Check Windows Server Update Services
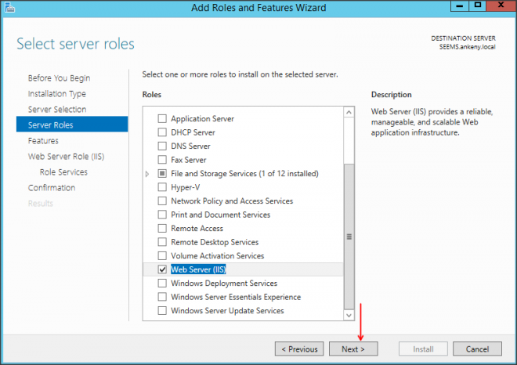This screenshot has height=365, width=517. [163, 311]
